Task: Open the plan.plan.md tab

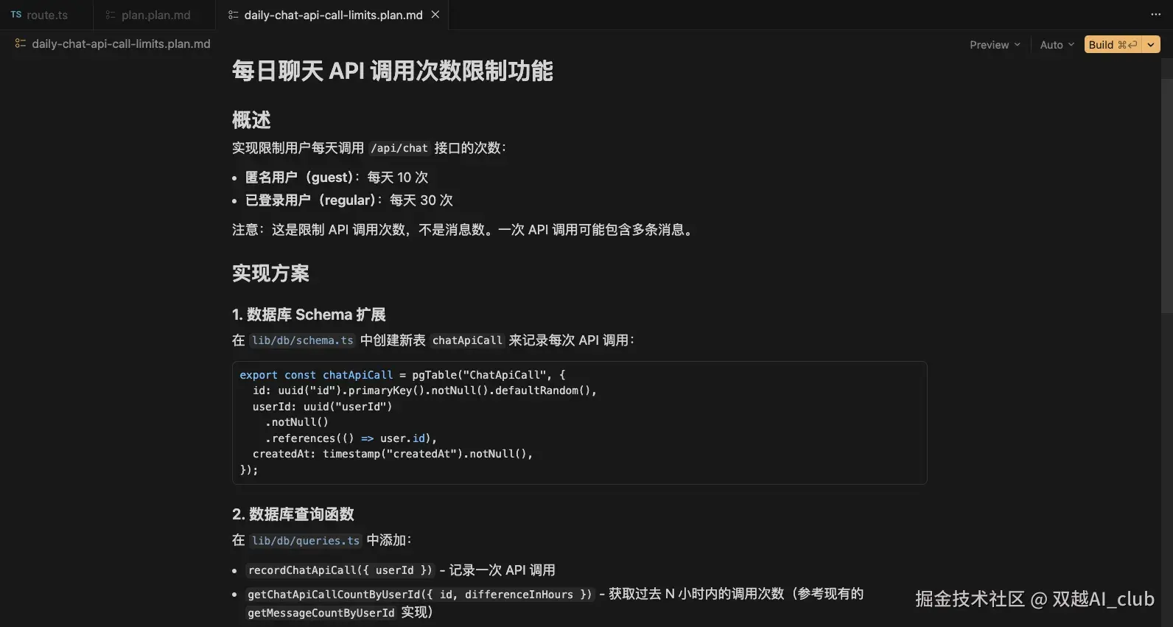Action: click(155, 15)
